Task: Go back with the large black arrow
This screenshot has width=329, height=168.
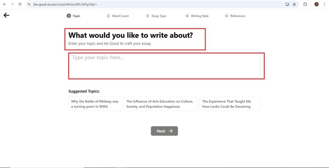Action: click(6, 15)
